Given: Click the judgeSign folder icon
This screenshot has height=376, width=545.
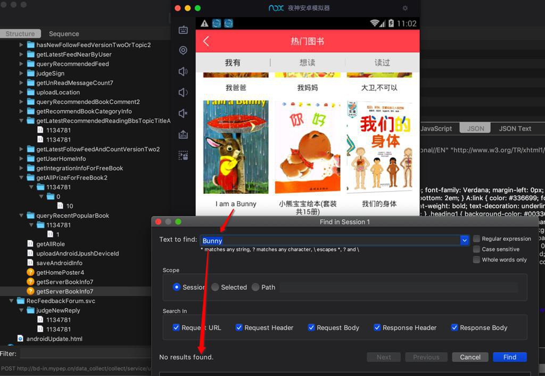Looking at the screenshot, I should (31, 73).
